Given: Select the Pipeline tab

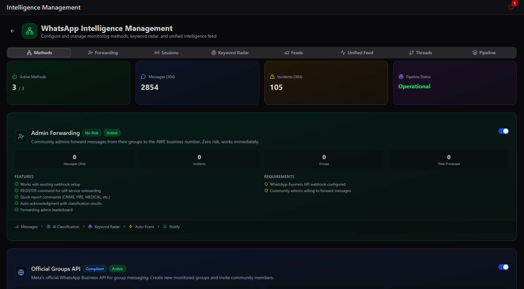Looking at the screenshot, I should (484, 53).
